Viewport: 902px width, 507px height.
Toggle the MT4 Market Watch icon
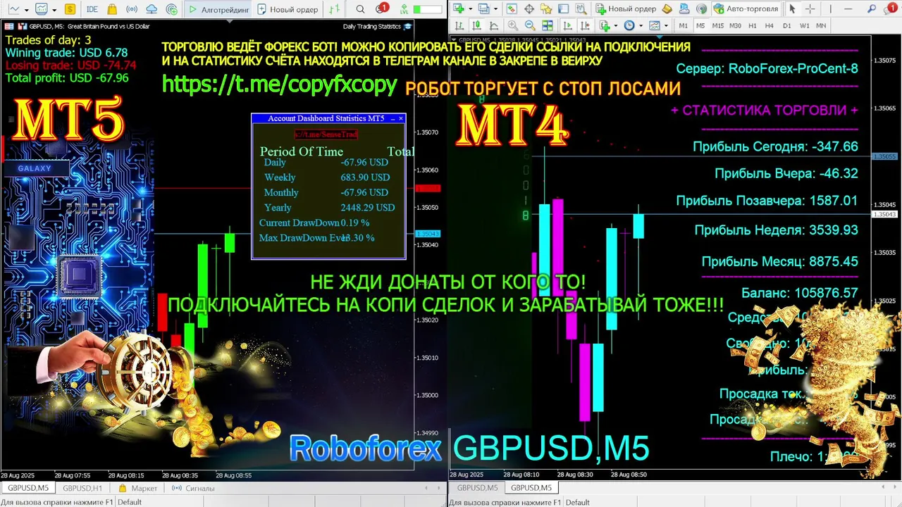coord(511,9)
